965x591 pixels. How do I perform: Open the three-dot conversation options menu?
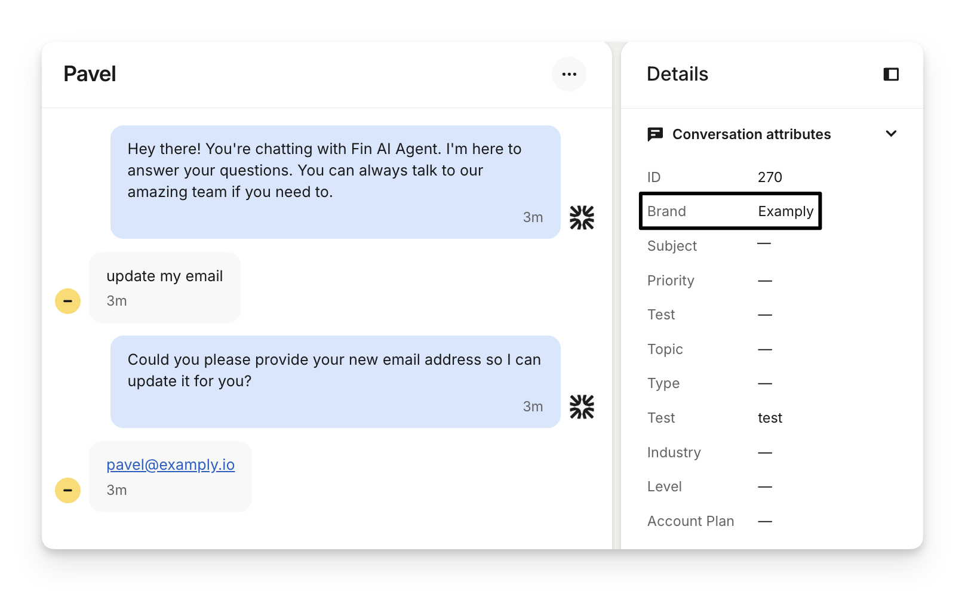coord(568,74)
